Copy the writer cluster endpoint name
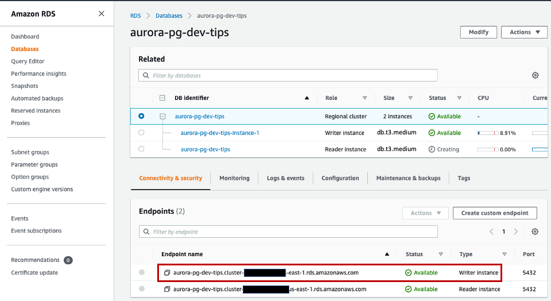This screenshot has width=551, height=301. (x=167, y=272)
